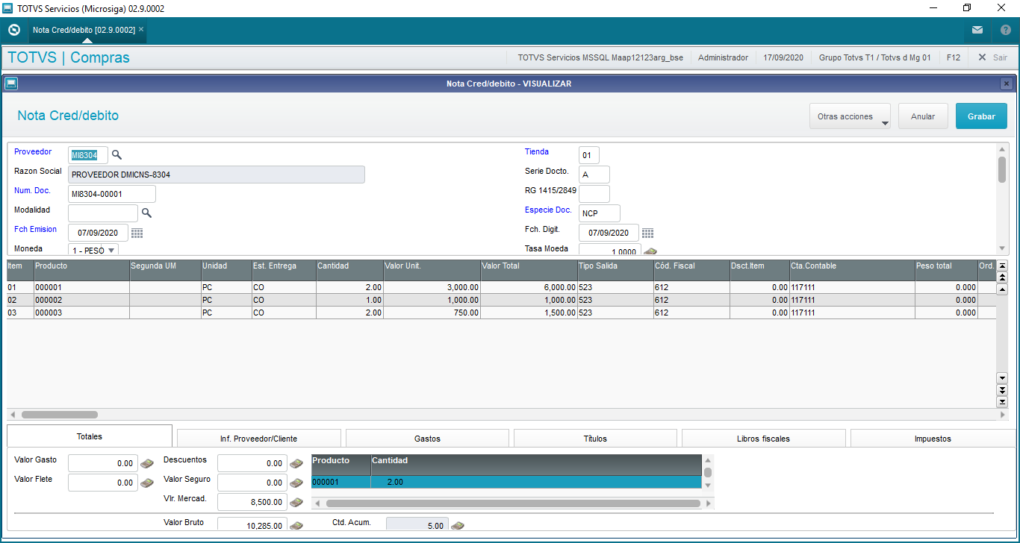Click the Grabar button

[981, 116]
